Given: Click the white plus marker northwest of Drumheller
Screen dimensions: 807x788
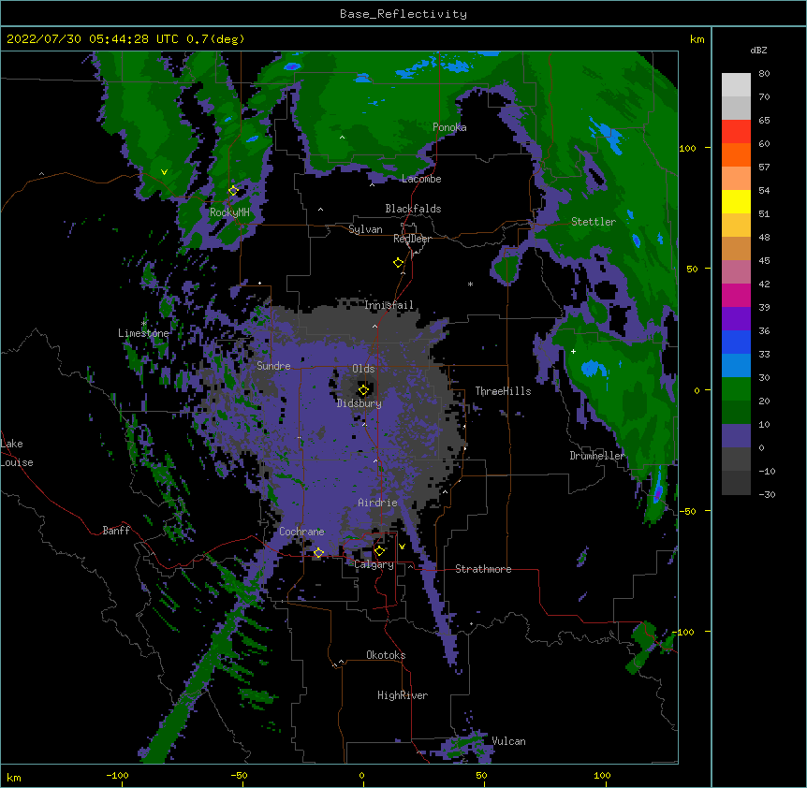Looking at the screenshot, I should 573,351.
